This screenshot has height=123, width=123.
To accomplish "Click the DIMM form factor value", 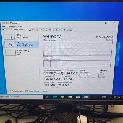I will (x=101, y=75).
